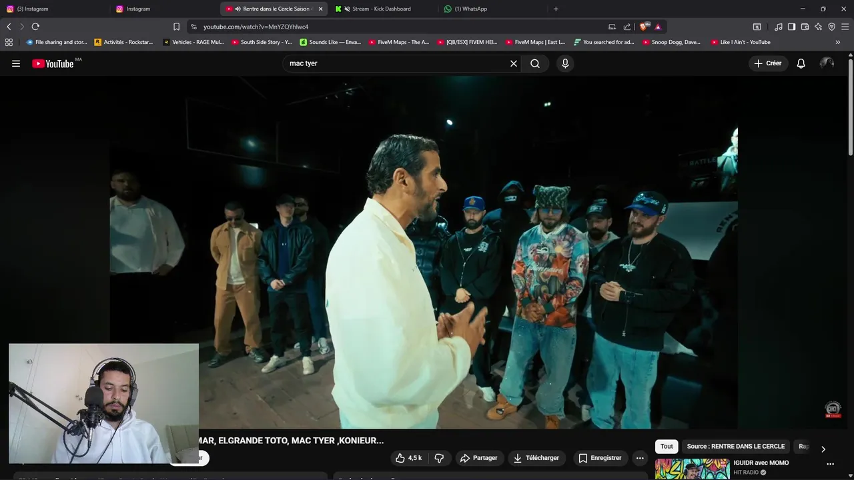The image size is (854, 480).
Task: Open the 'Sounds Like — Enva...' bookmark
Action: tap(330, 42)
